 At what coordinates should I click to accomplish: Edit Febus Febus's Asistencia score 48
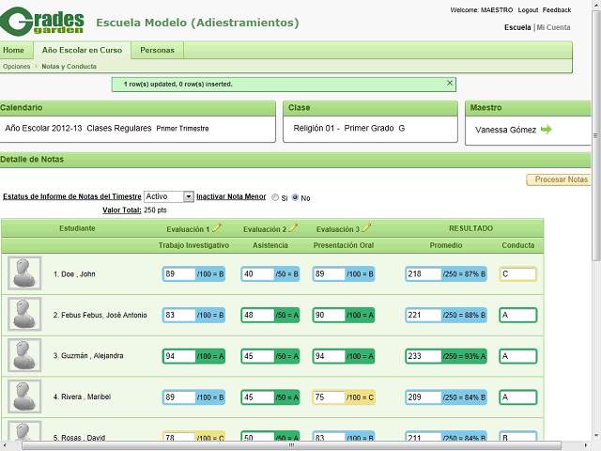pyautogui.click(x=258, y=315)
